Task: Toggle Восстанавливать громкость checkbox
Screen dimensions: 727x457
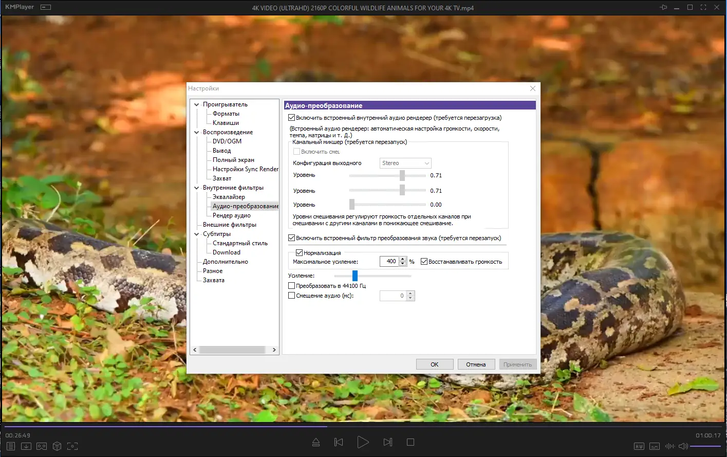Action: point(424,262)
